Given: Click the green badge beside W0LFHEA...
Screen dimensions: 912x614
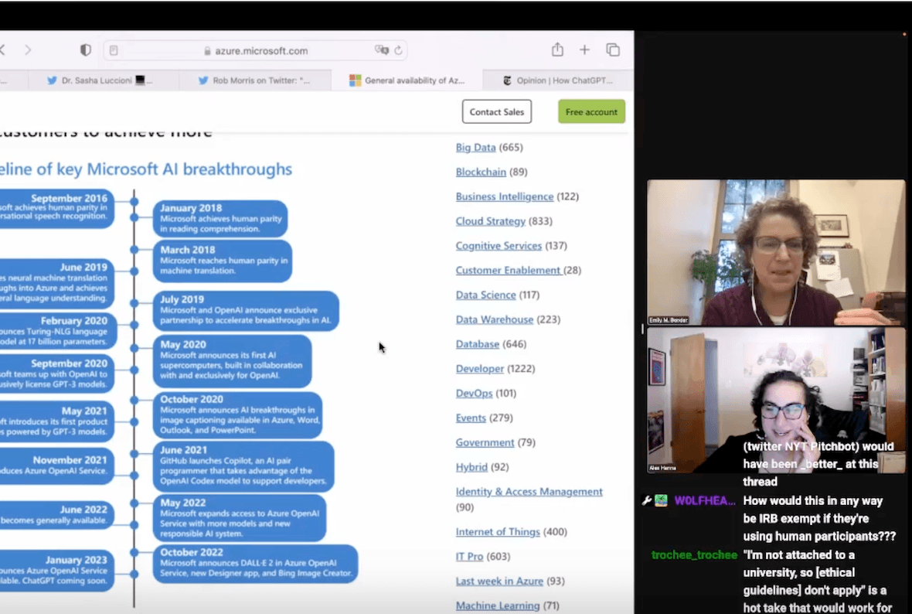Looking at the screenshot, I should (661, 500).
